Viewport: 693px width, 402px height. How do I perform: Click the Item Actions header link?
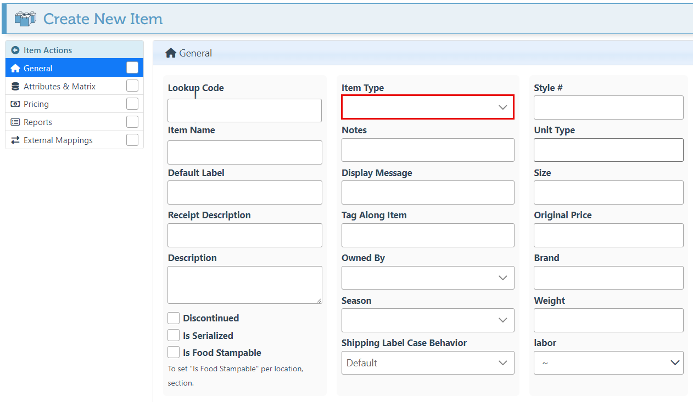(x=48, y=50)
